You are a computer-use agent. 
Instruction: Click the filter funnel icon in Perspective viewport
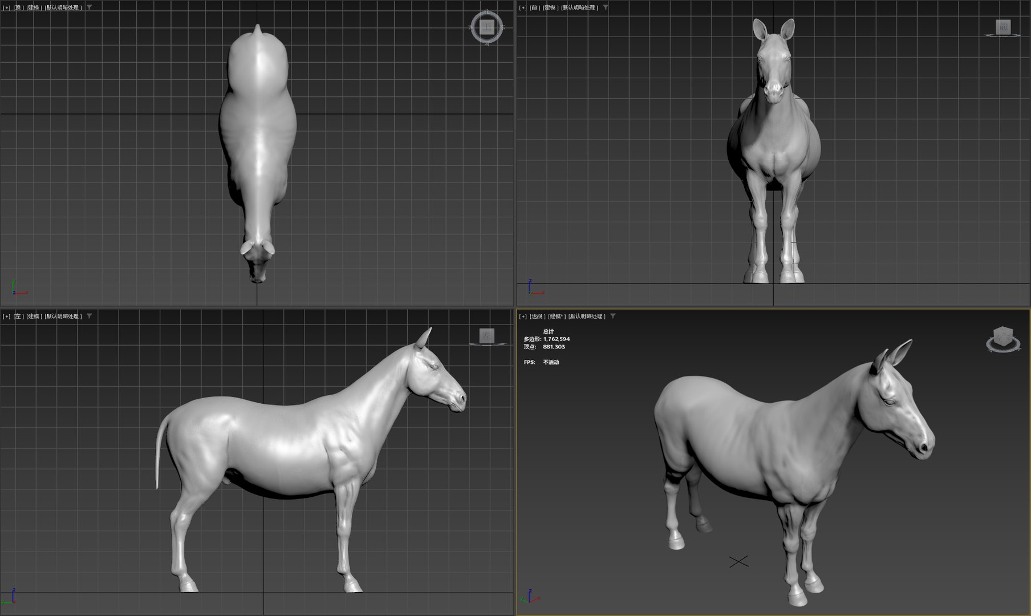tap(613, 316)
